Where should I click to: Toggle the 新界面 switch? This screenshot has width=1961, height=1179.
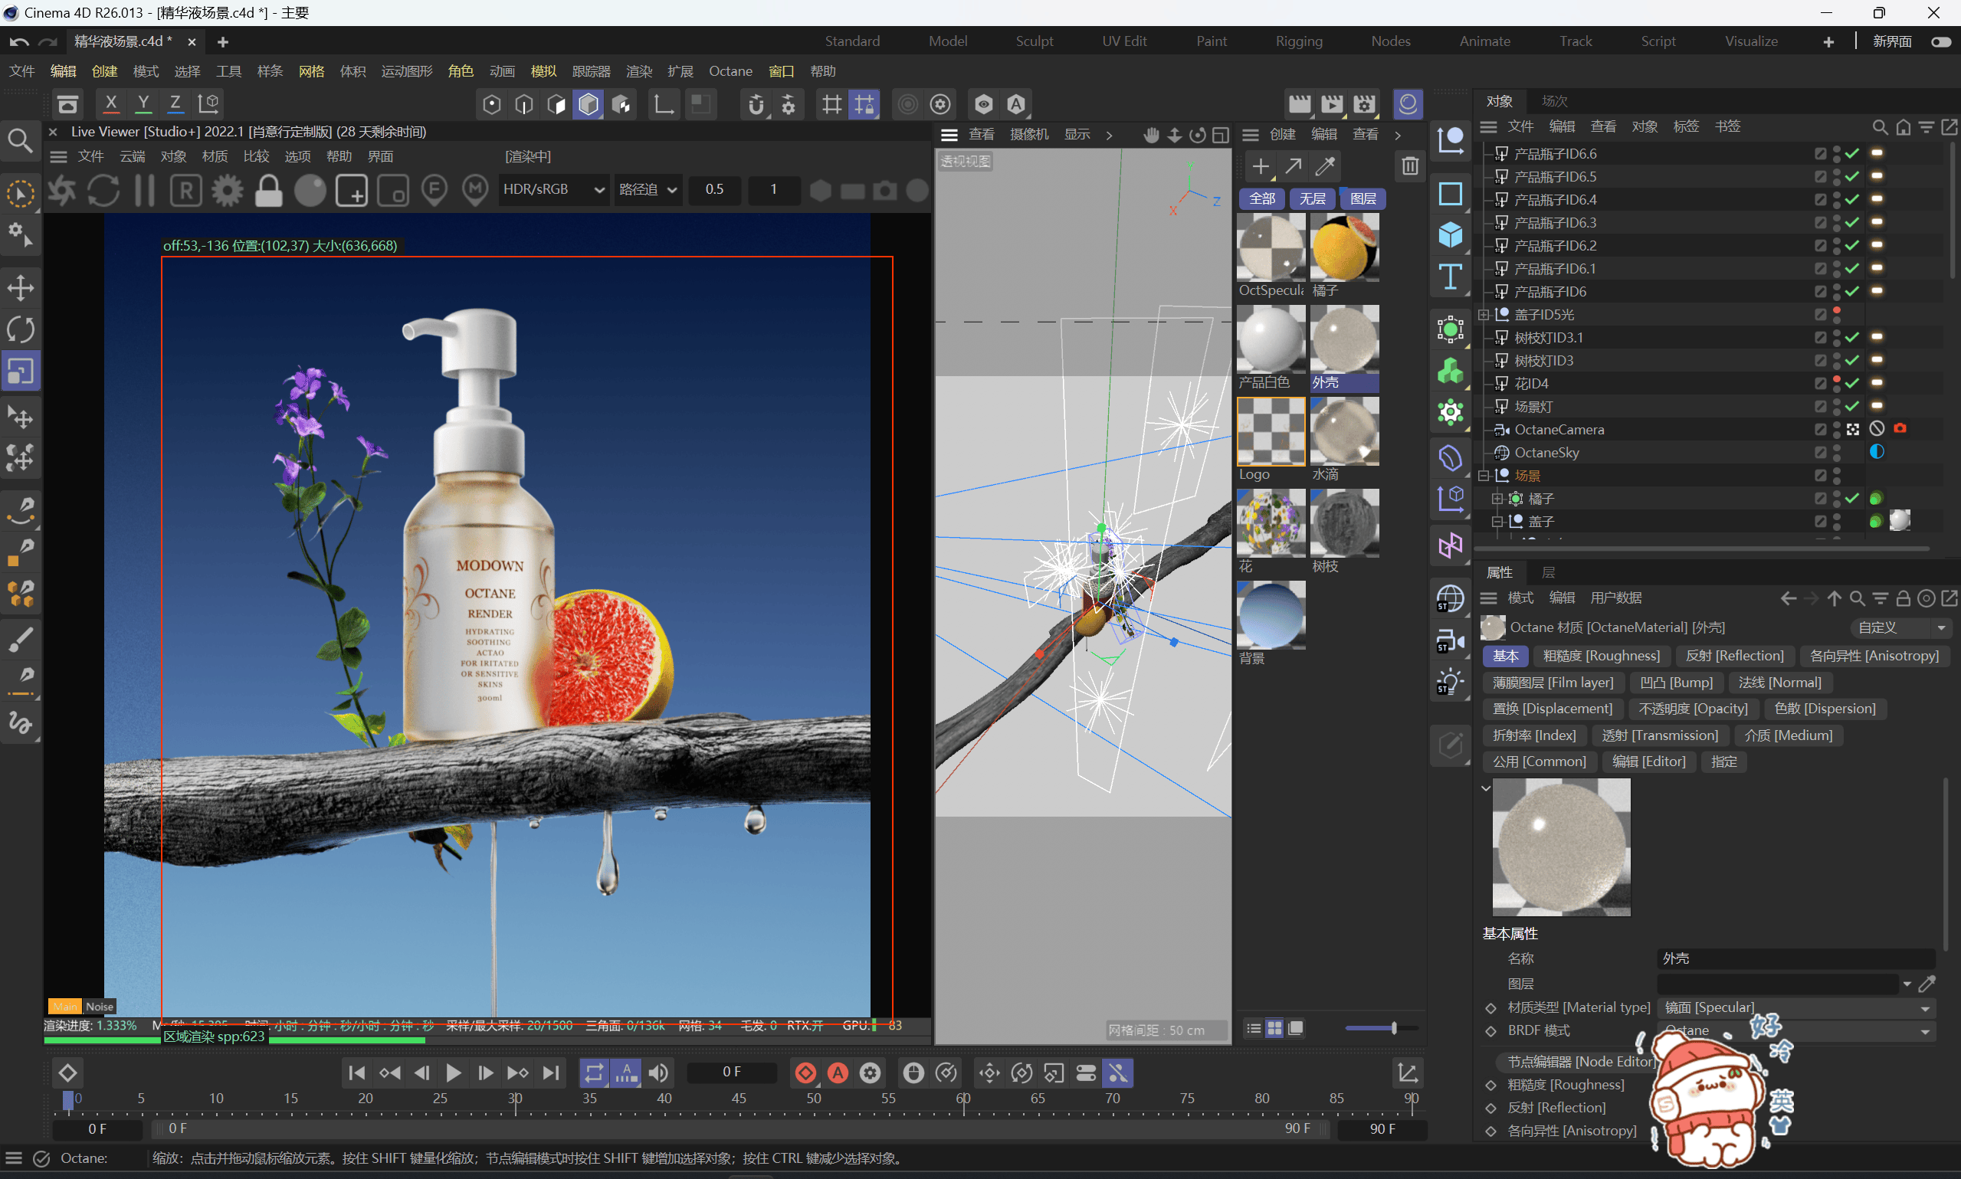pos(1941,41)
